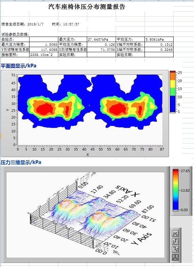Click the 27.65 marker on 3D color ramp
This screenshot has width=194, height=267.
tap(185, 171)
